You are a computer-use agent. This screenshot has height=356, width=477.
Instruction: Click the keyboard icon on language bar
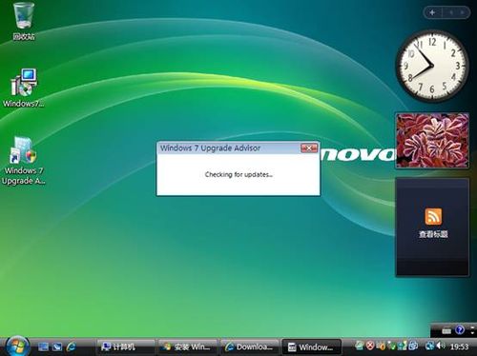point(446,331)
